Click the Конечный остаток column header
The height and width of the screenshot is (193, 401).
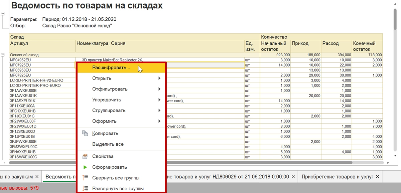[367, 46]
